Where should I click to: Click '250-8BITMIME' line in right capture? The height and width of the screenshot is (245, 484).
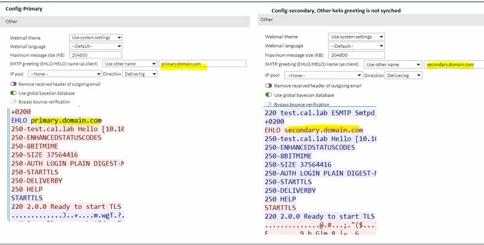(288, 156)
